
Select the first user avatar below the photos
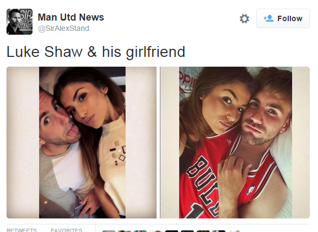[x=109, y=231]
